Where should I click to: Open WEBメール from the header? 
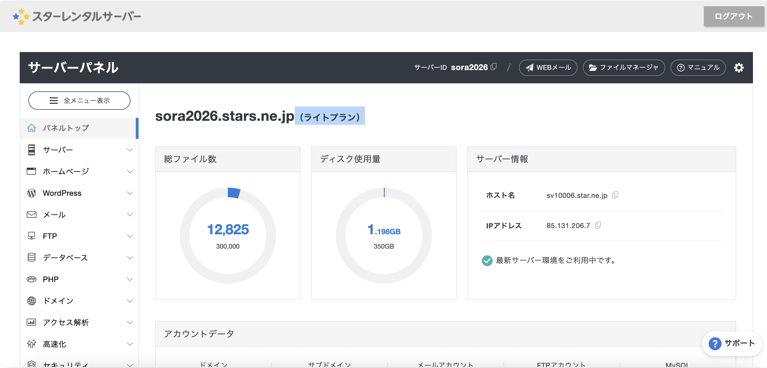tap(548, 68)
